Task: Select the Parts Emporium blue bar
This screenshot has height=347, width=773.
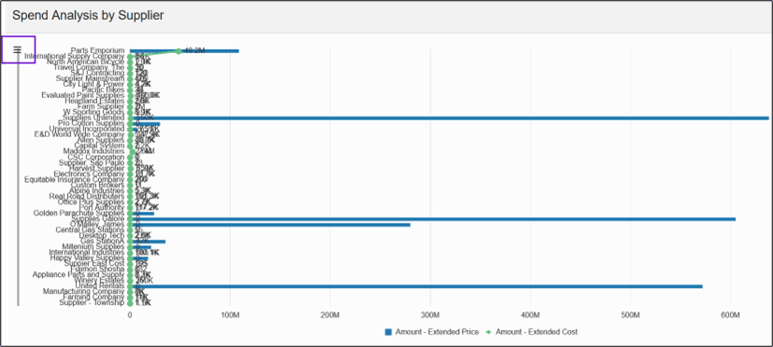Action: tap(184, 50)
